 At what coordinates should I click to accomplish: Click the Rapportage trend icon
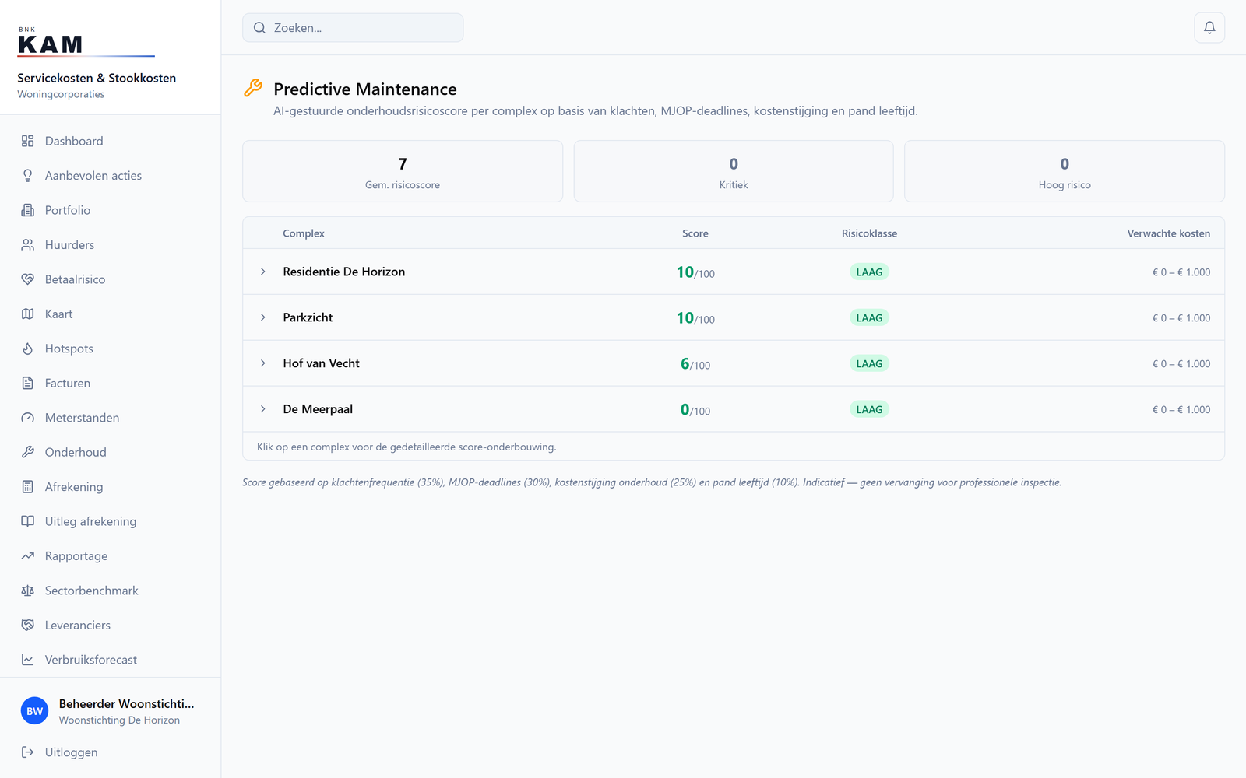click(28, 556)
